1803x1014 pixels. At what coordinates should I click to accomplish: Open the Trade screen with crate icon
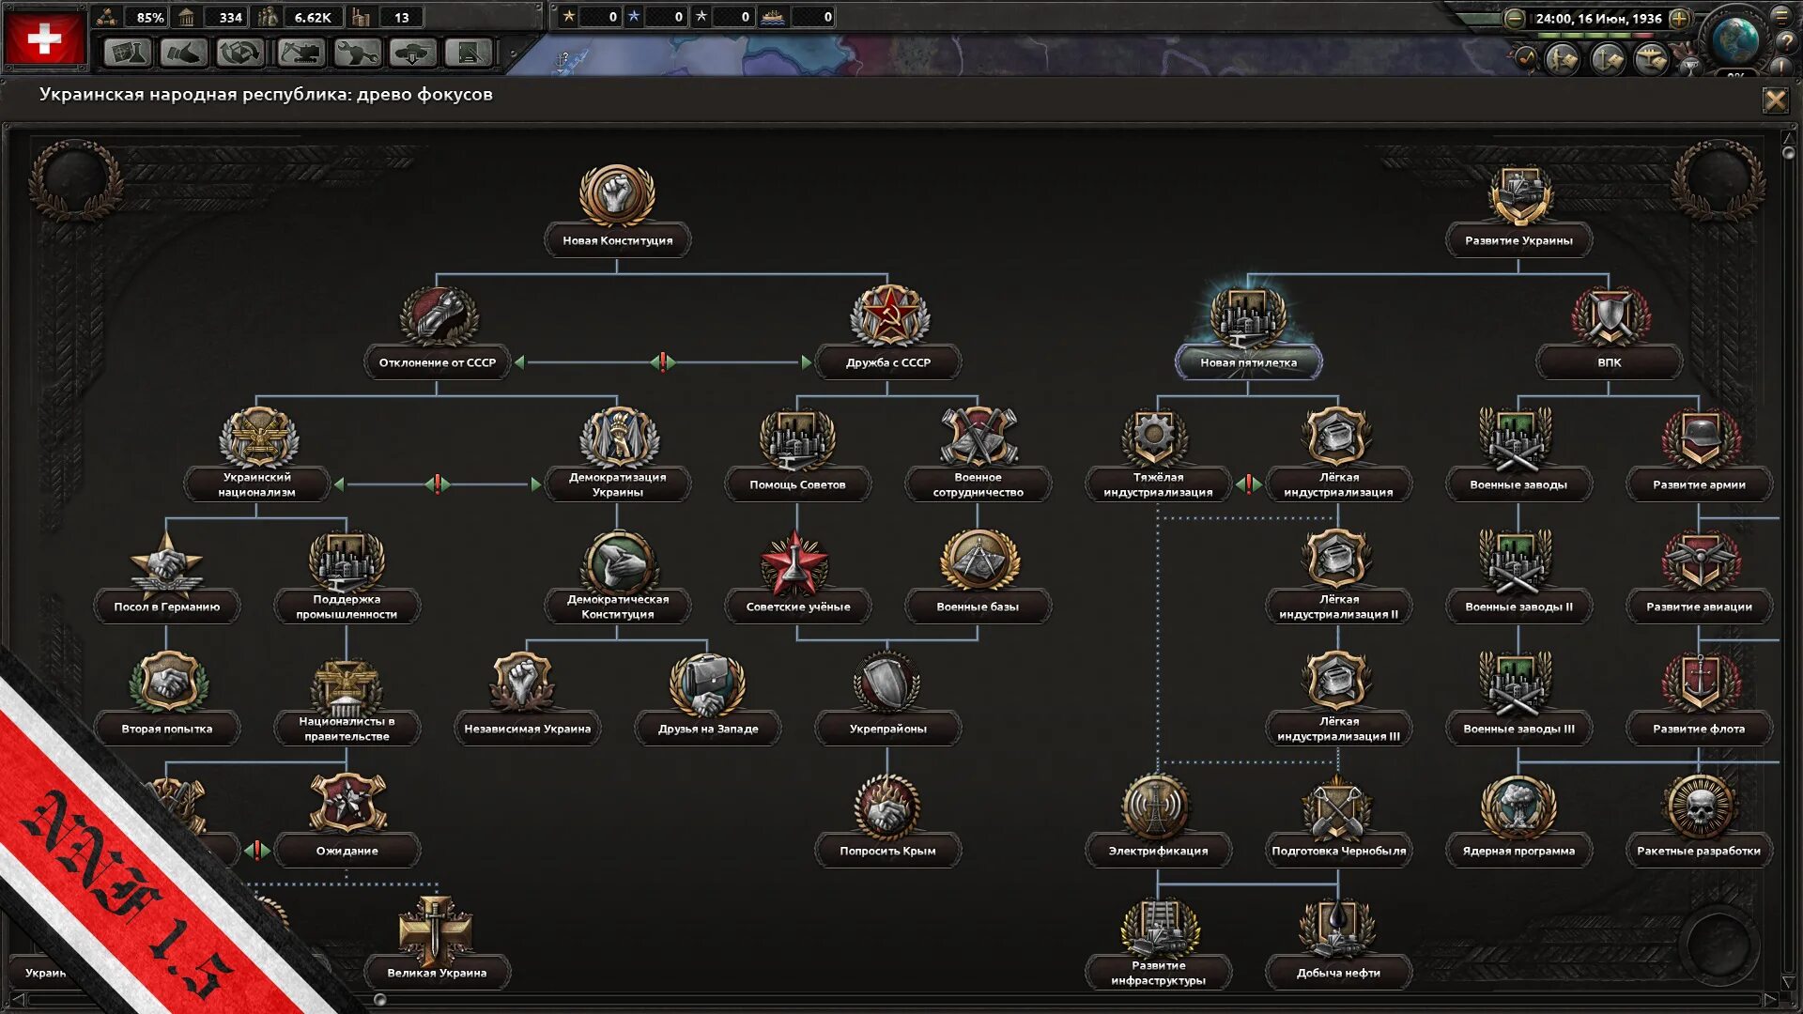click(241, 53)
